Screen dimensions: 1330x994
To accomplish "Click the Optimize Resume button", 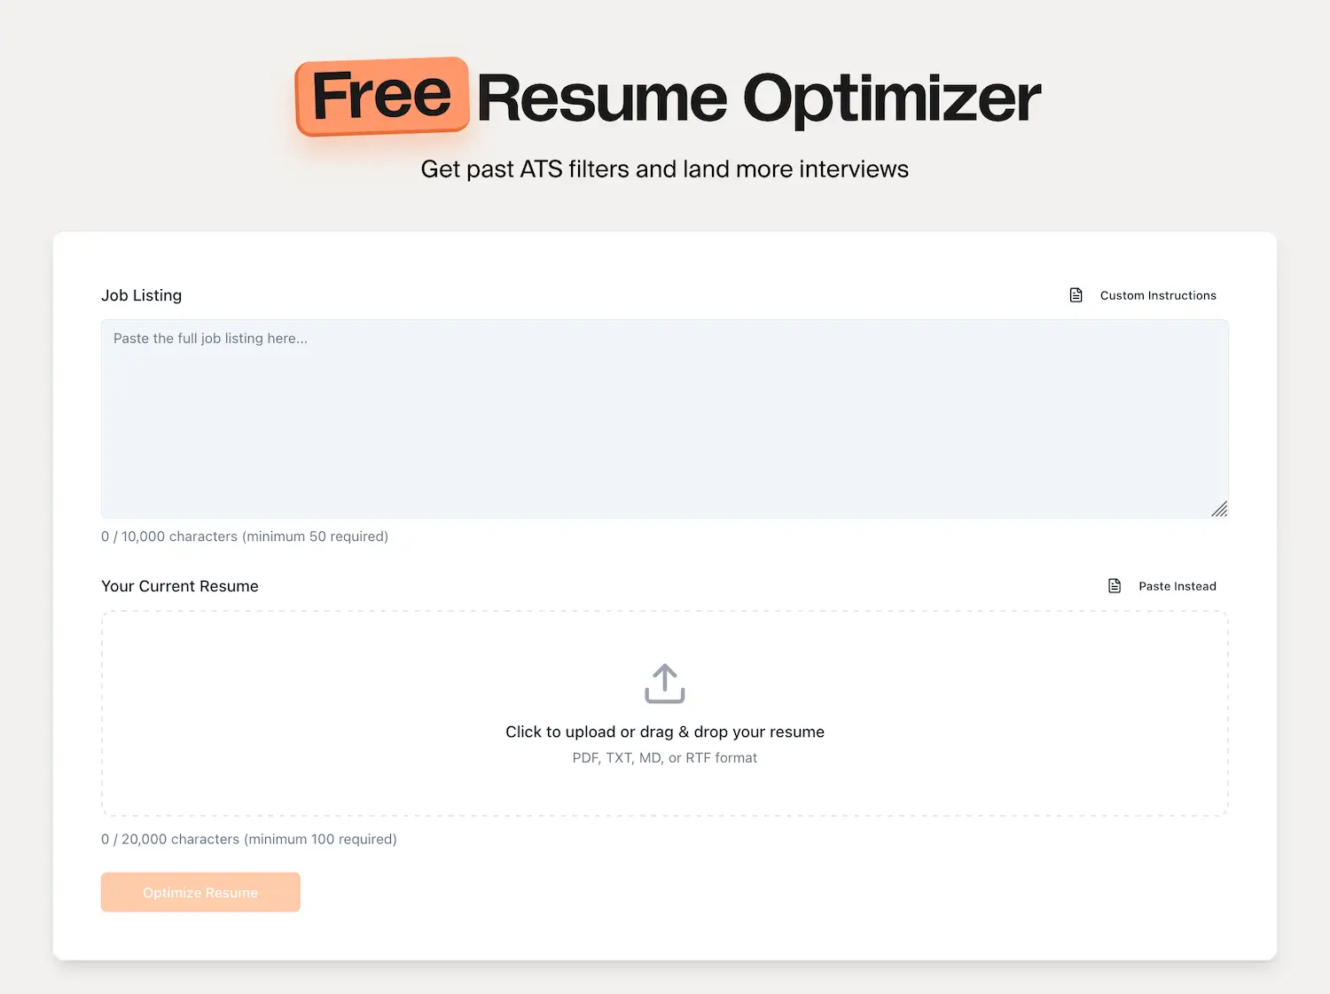I will 200,892.
